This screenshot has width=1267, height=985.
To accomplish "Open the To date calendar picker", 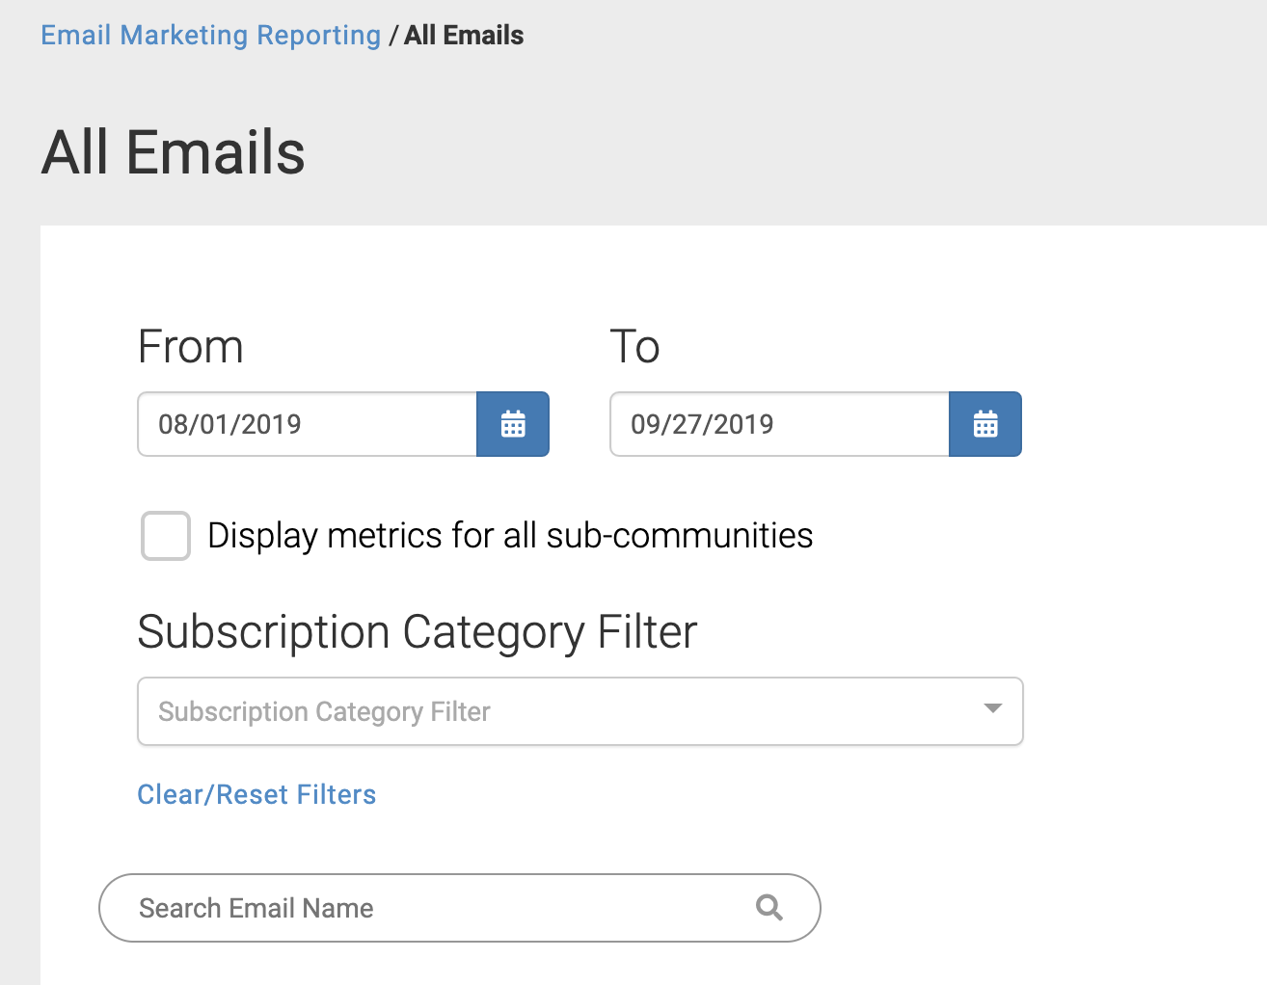I will [984, 424].
